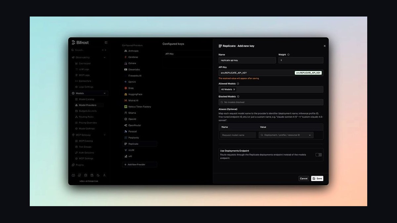Viewport: 397px width, 223px height.
Task: Click Add New Provider
Action: tap(140, 165)
